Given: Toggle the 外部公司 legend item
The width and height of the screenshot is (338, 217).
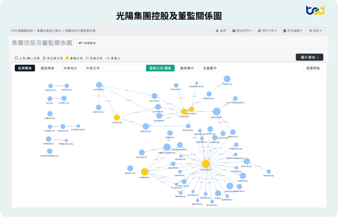Looking at the screenshot, I should [94, 58].
